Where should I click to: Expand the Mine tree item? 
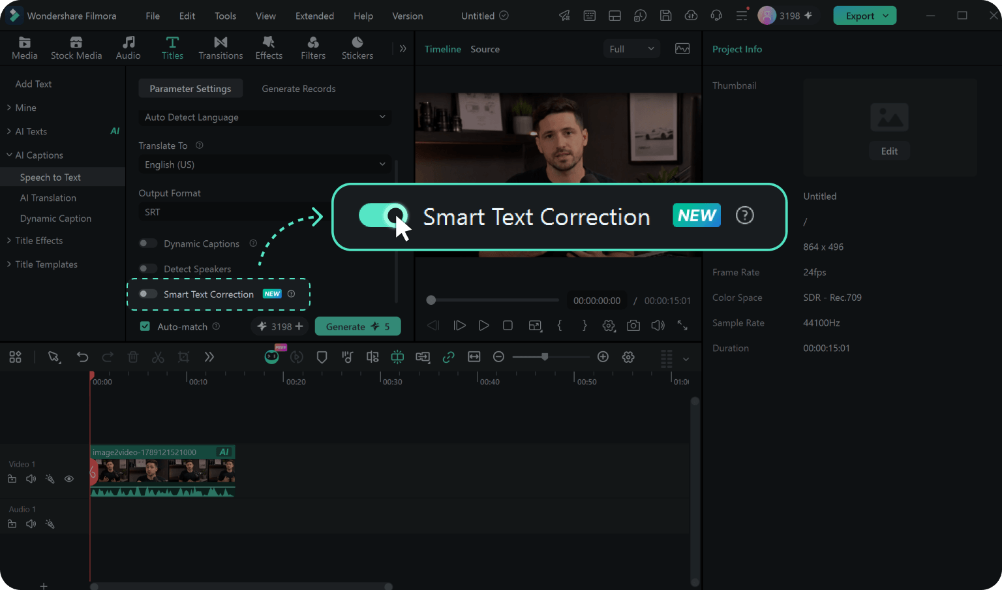point(9,108)
